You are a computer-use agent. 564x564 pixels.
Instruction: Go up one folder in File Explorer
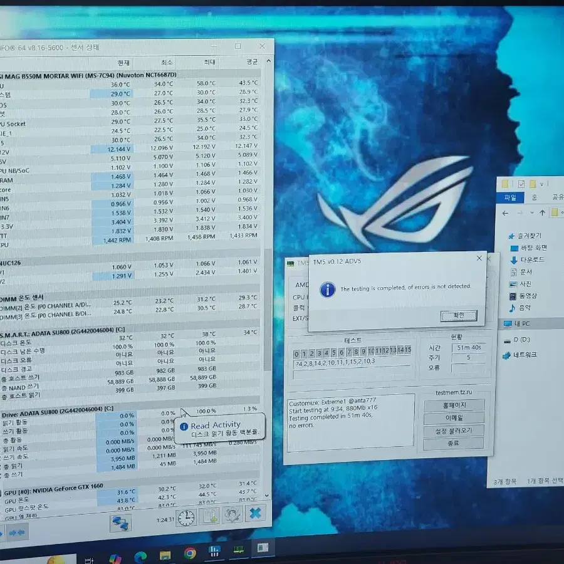pyautogui.click(x=543, y=213)
